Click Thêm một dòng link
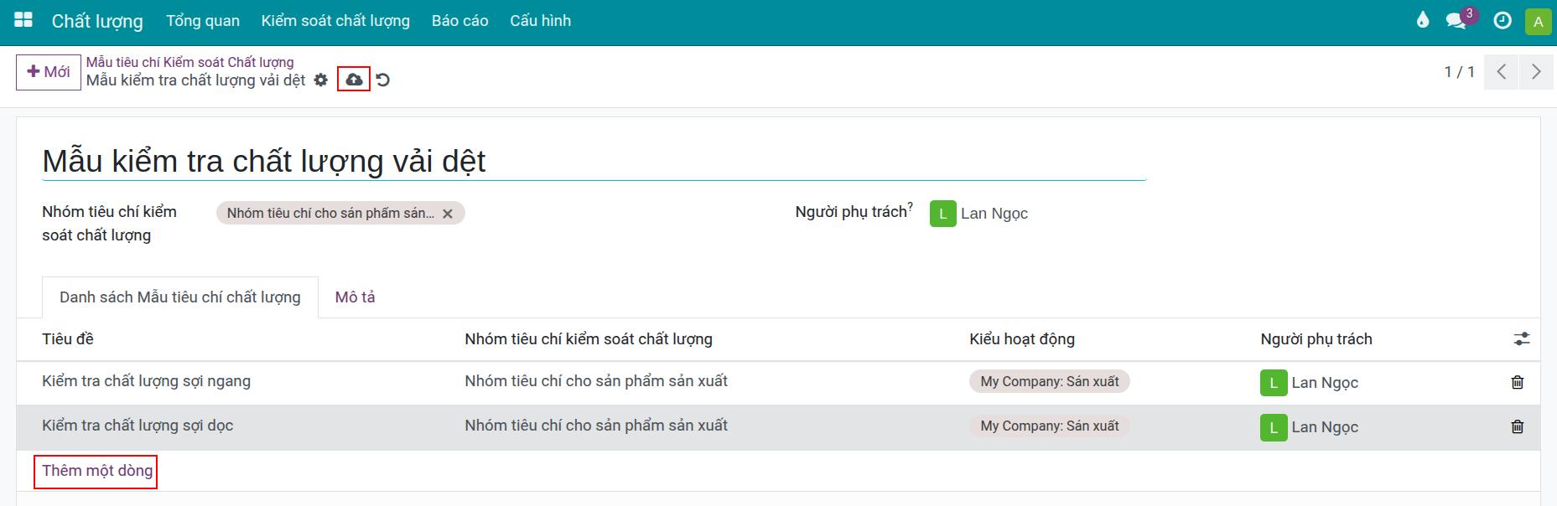This screenshot has width=1557, height=506. click(x=97, y=471)
